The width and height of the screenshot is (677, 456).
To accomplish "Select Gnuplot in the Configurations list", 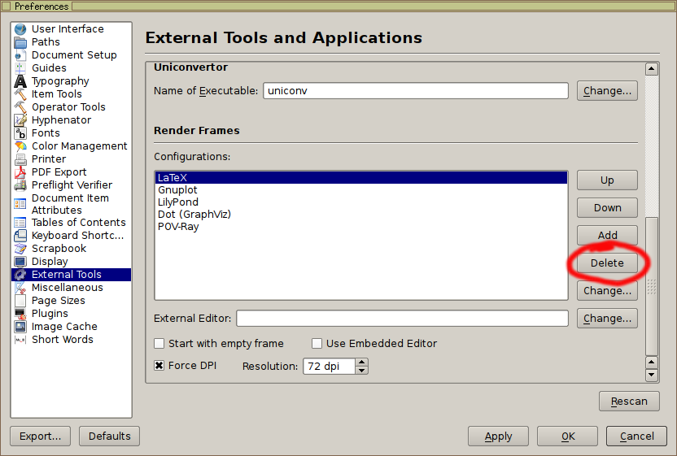I will (x=177, y=189).
